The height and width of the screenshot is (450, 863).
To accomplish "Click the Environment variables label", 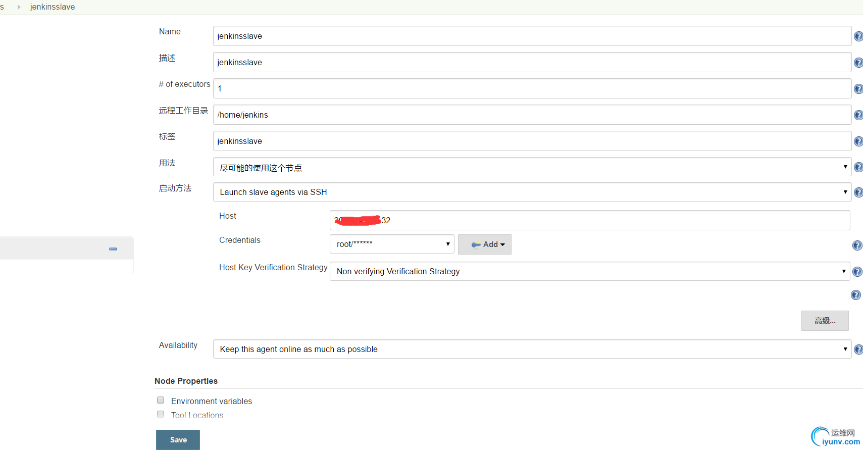I will (212, 401).
